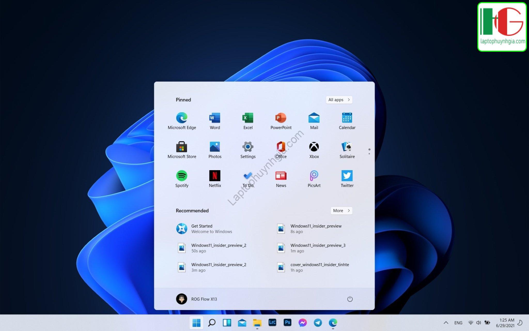
Task: Open Lightroom from the taskbar
Action: pyautogui.click(x=272, y=322)
